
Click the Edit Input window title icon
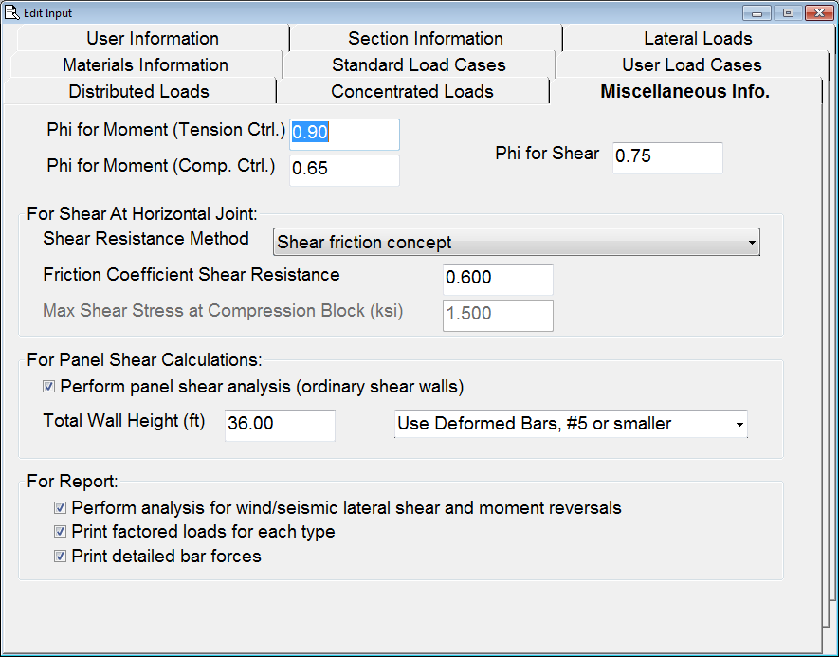click(x=12, y=12)
